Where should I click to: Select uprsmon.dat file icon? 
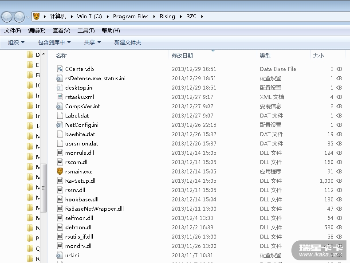60,144
